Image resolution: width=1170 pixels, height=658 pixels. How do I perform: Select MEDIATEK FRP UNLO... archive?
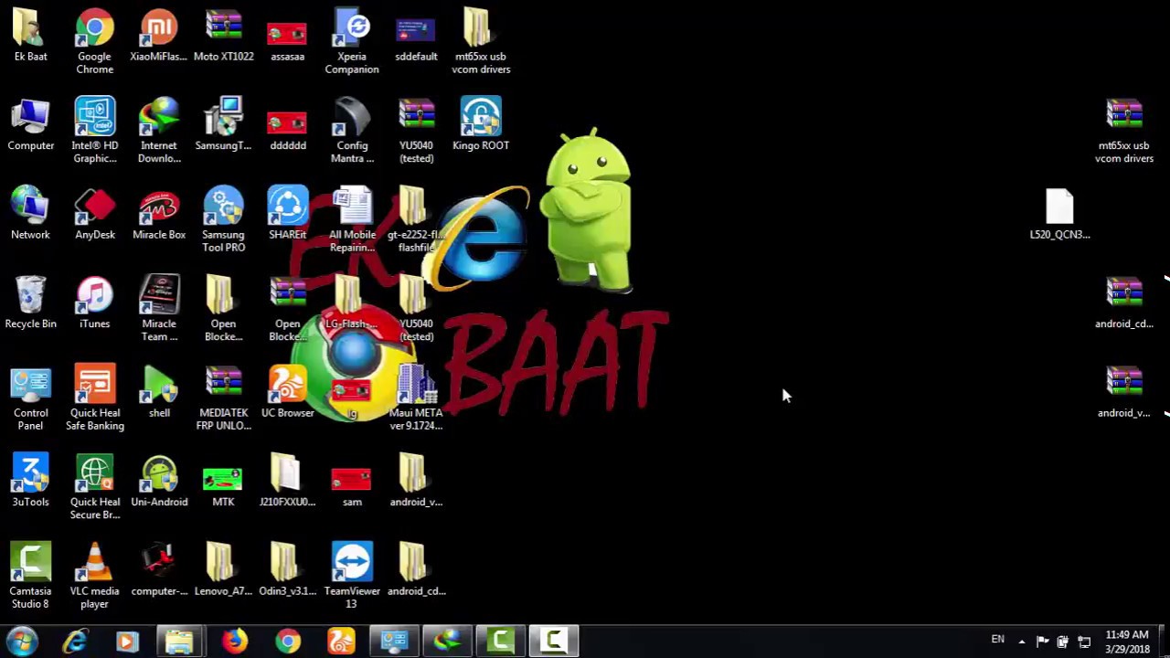pos(223,398)
